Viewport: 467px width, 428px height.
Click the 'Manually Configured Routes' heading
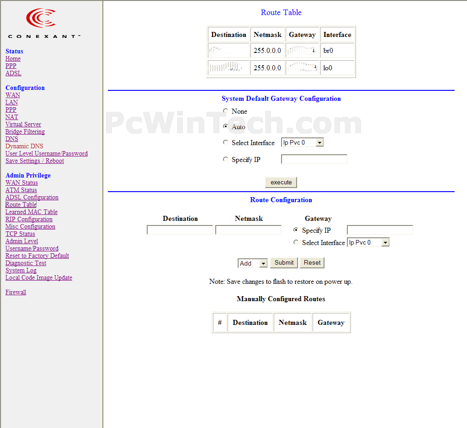tap(281, 299)
